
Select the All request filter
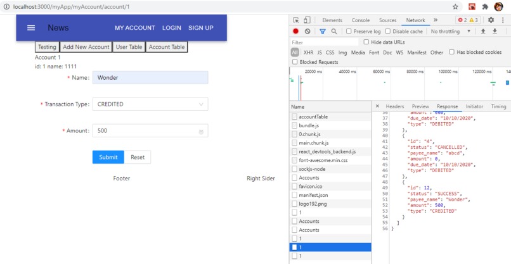pos(295,53)
